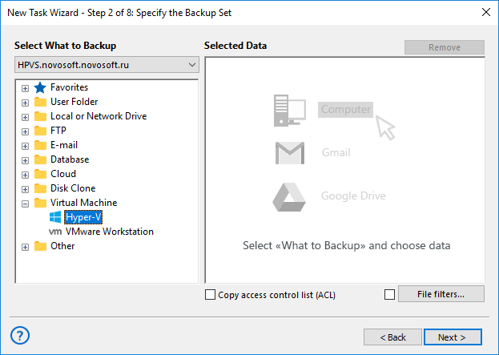Image resolution: width=499 pixels, height=355 pixels.
Task: Enable Copy access control list (ACL)
Action: pyautogui.click(x=210, y=295)
